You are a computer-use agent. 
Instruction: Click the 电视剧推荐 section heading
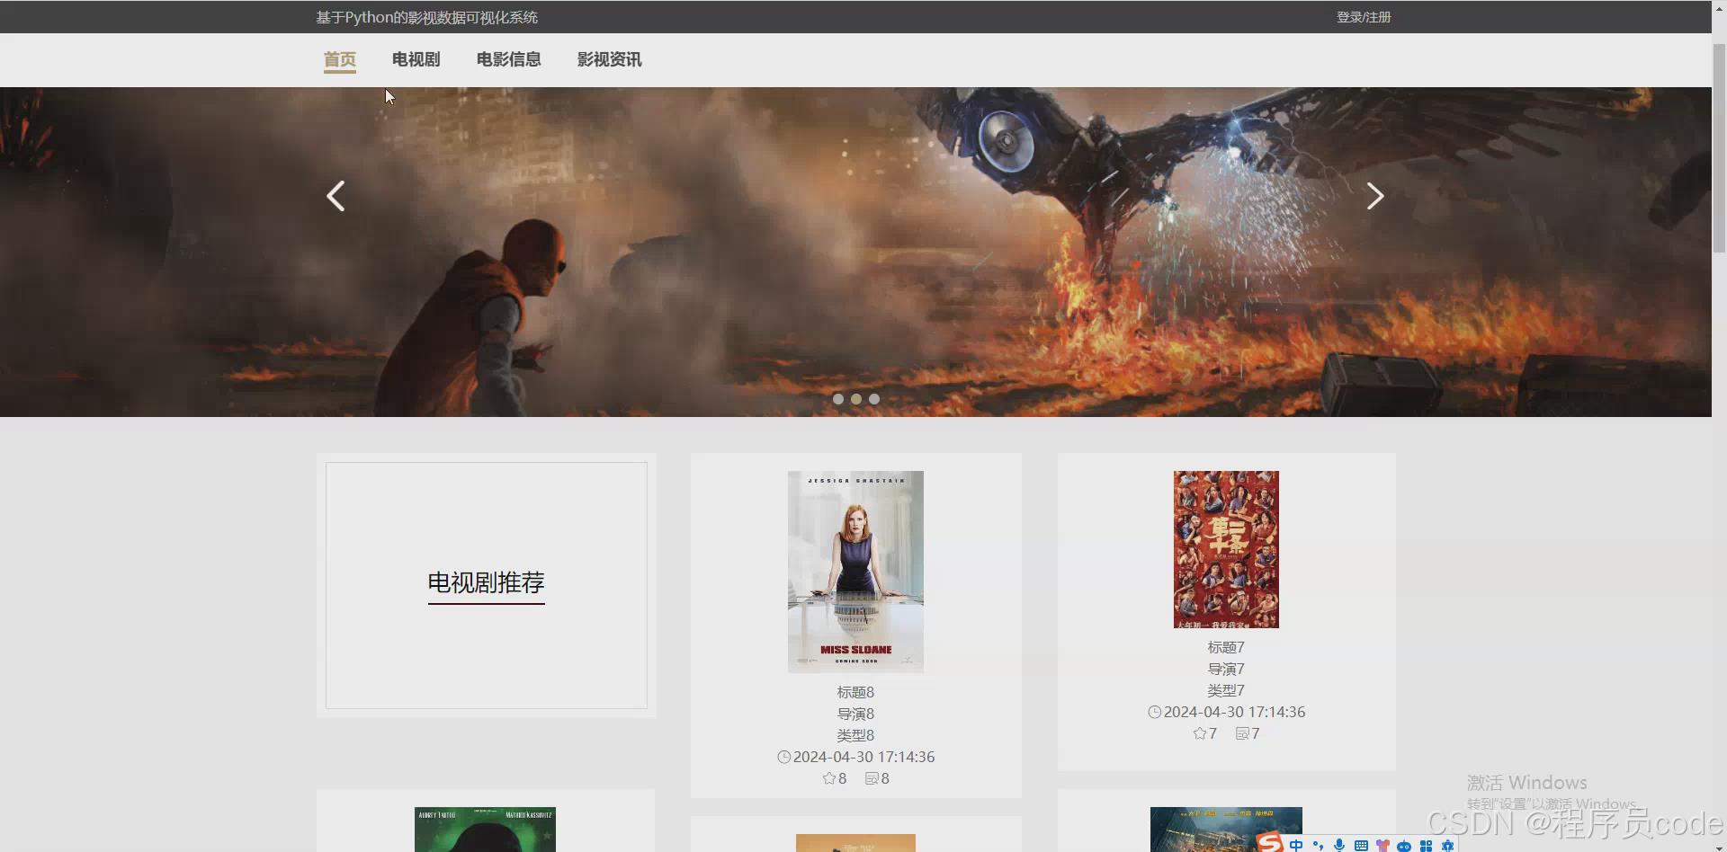(x=486, y=582)
